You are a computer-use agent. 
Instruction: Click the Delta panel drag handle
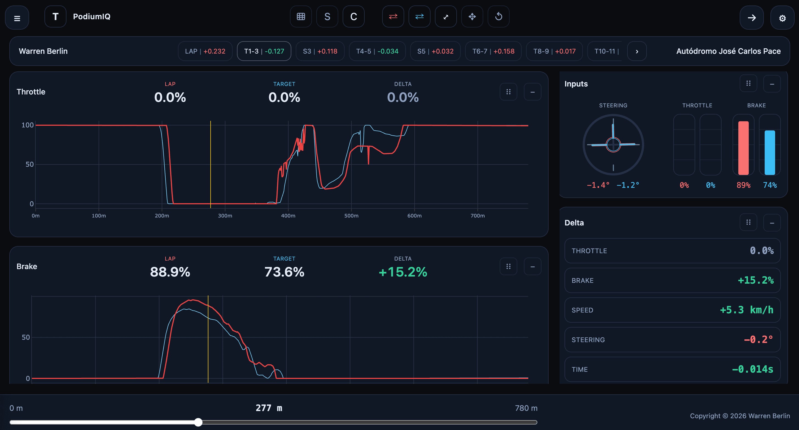(748, 222)
